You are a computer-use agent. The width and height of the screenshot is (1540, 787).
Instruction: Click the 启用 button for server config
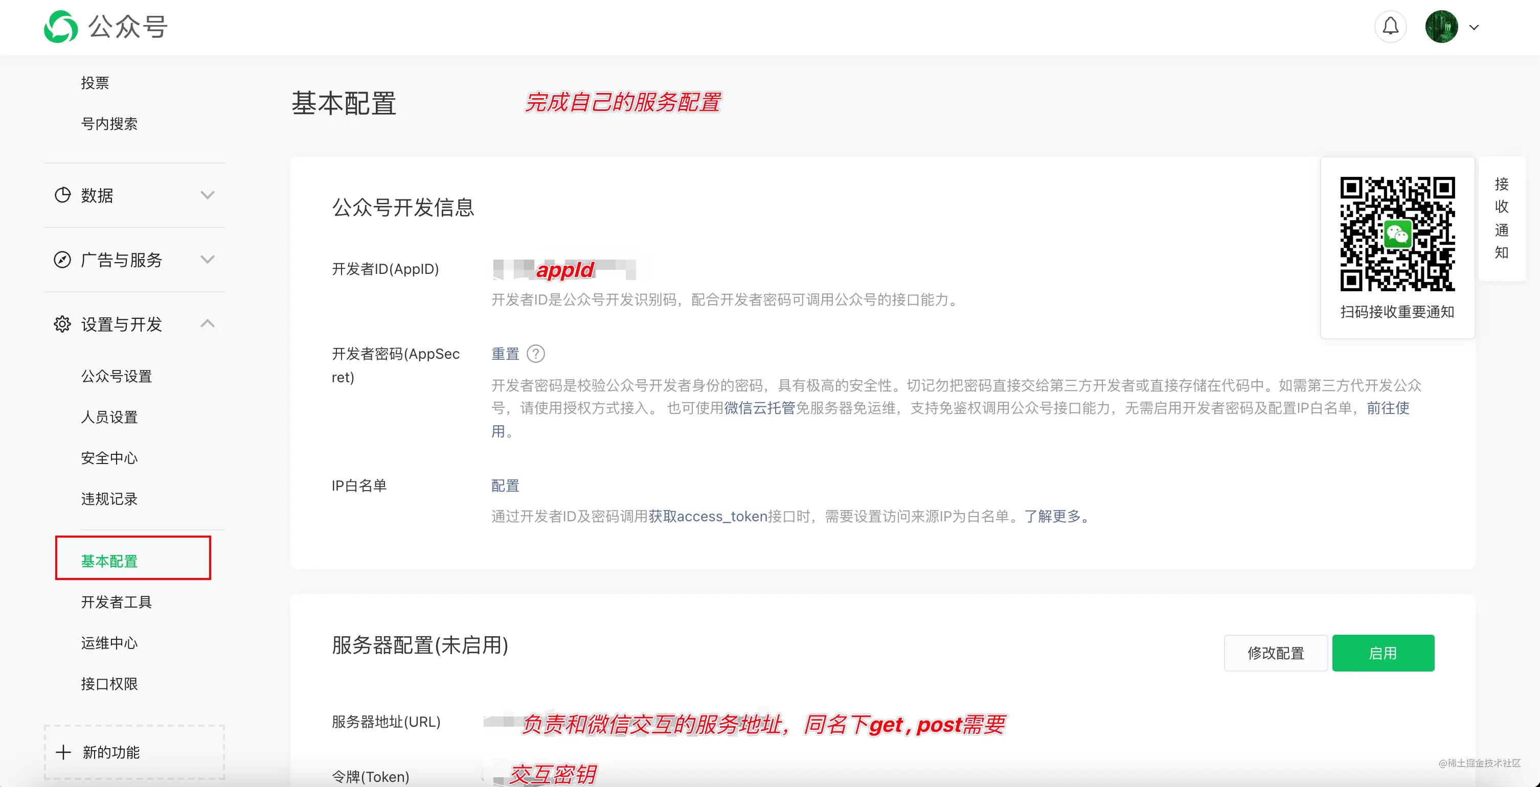(1383, 653)
